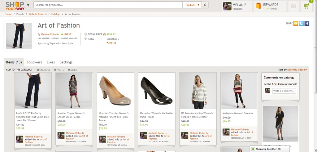This screenshot has height=152, width=317.
Task: Expand the Products search category dropdown
Action: [192, 5]
